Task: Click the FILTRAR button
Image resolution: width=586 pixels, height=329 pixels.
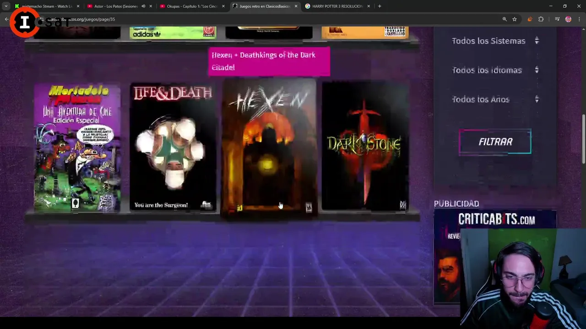Action: (495, 142)
